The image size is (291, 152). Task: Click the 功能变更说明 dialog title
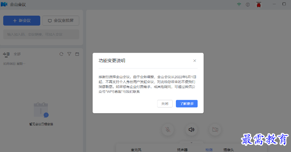tap(112, 61)
